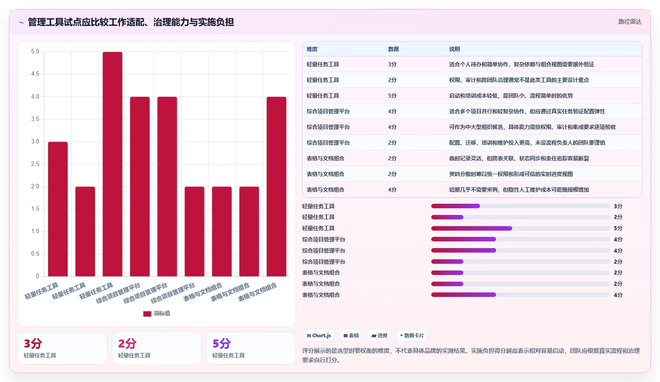Click 轻量任务工具 progress bar showing 5分

pos(520,228)
